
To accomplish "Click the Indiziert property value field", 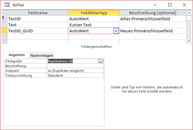I will tap(75, 71).
